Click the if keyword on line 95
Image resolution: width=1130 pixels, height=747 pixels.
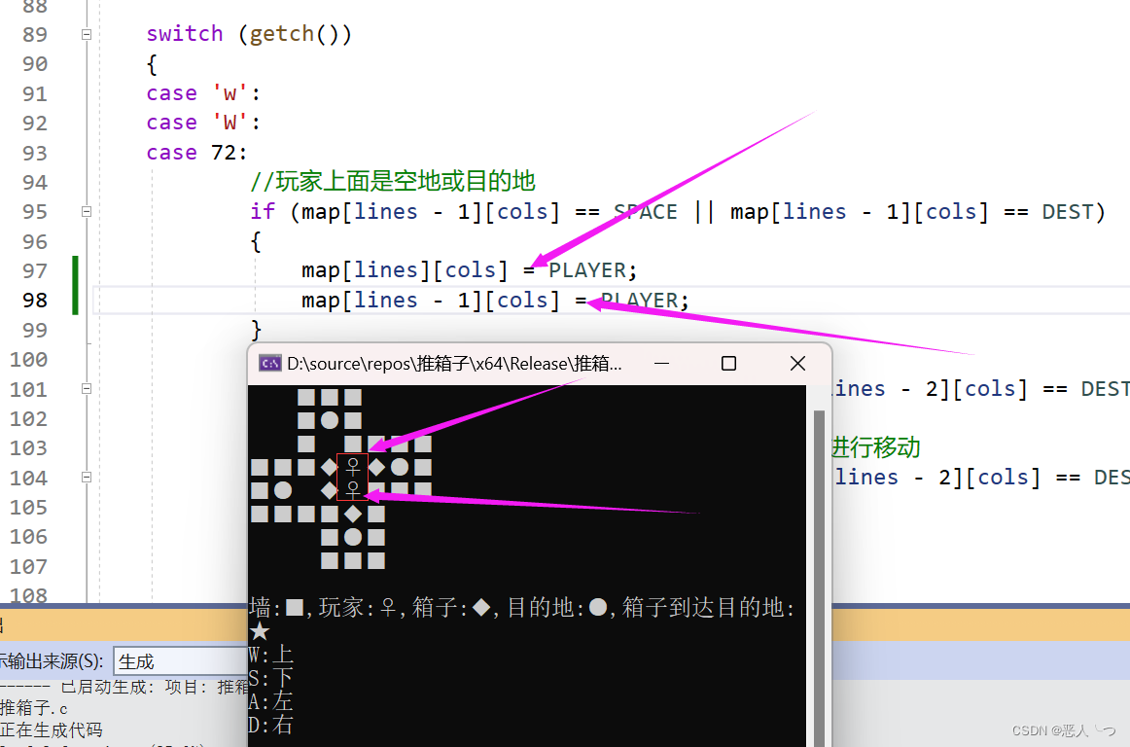click(263, 211)
